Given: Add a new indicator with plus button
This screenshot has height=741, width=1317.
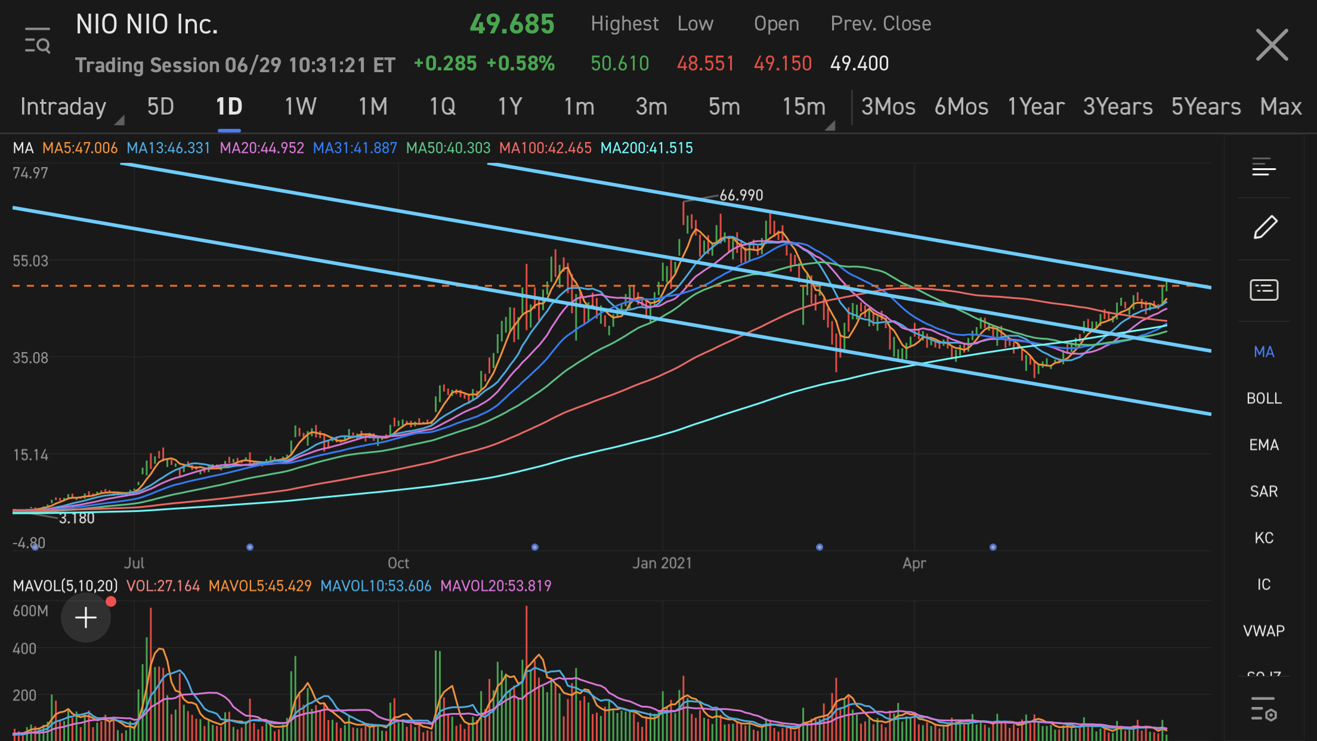Looking at the screenshot, I should pos(86,617).
